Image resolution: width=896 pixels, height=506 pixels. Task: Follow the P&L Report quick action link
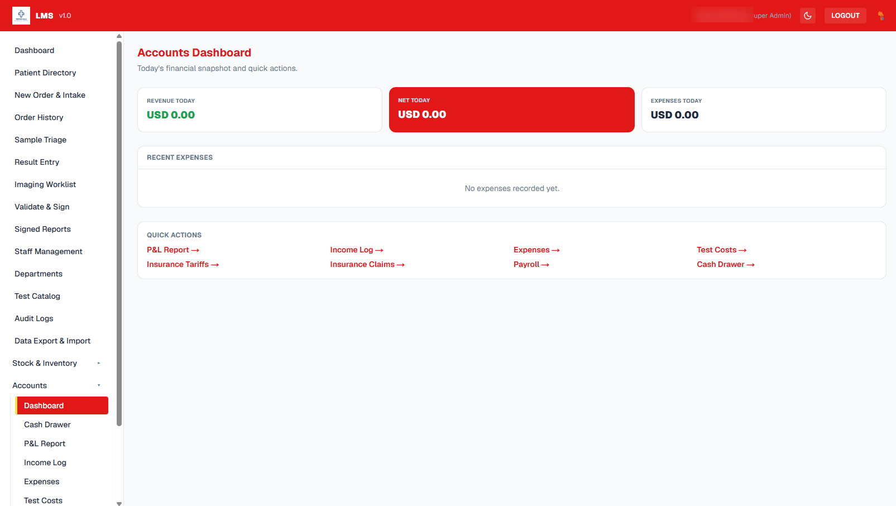[x=173, y=250]
